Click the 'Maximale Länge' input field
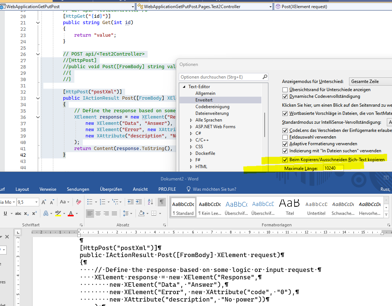This screenshot has width=392, height=306. [333, 168]
